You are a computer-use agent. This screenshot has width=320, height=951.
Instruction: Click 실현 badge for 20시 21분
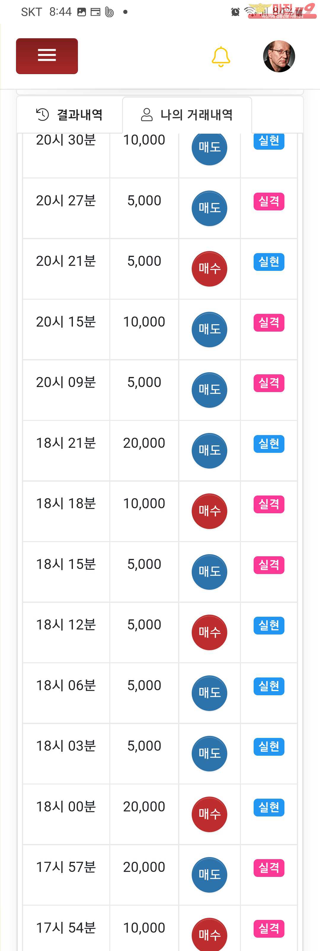pos(269,262)
